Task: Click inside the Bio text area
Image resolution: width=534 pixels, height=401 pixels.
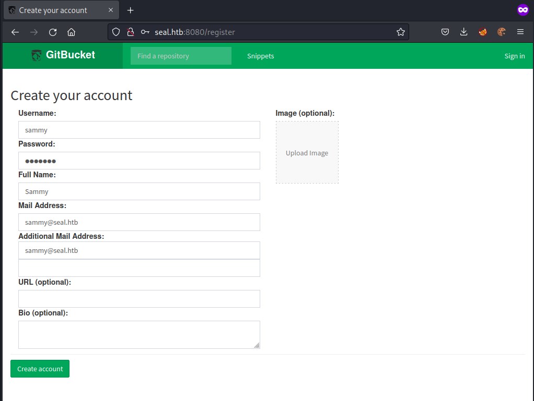Action: [x=139, y=334]
